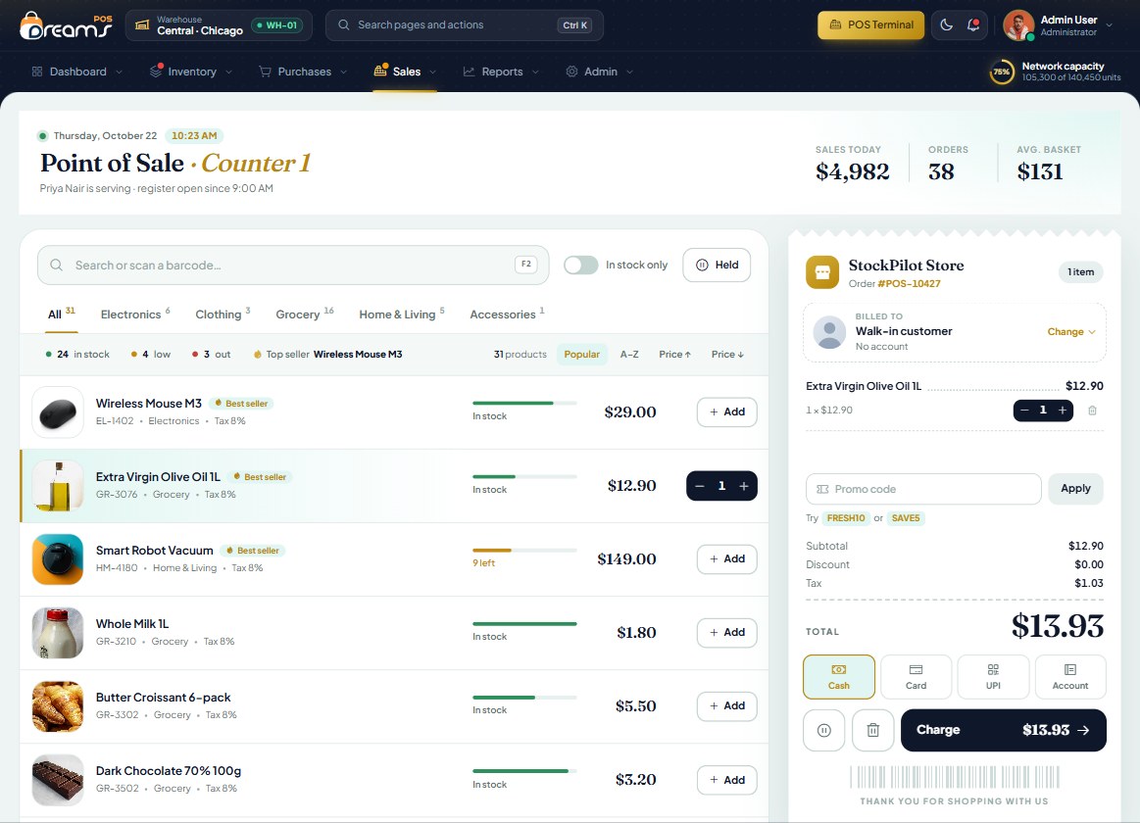Select Cash payment method

839,677
